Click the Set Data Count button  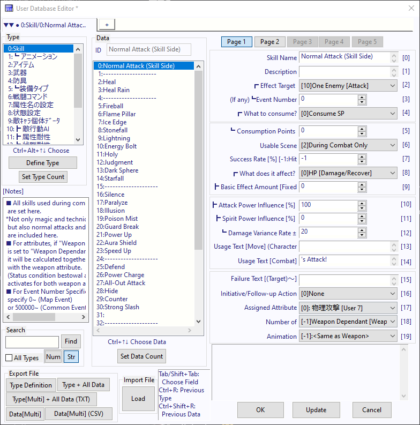pos(142,356)
